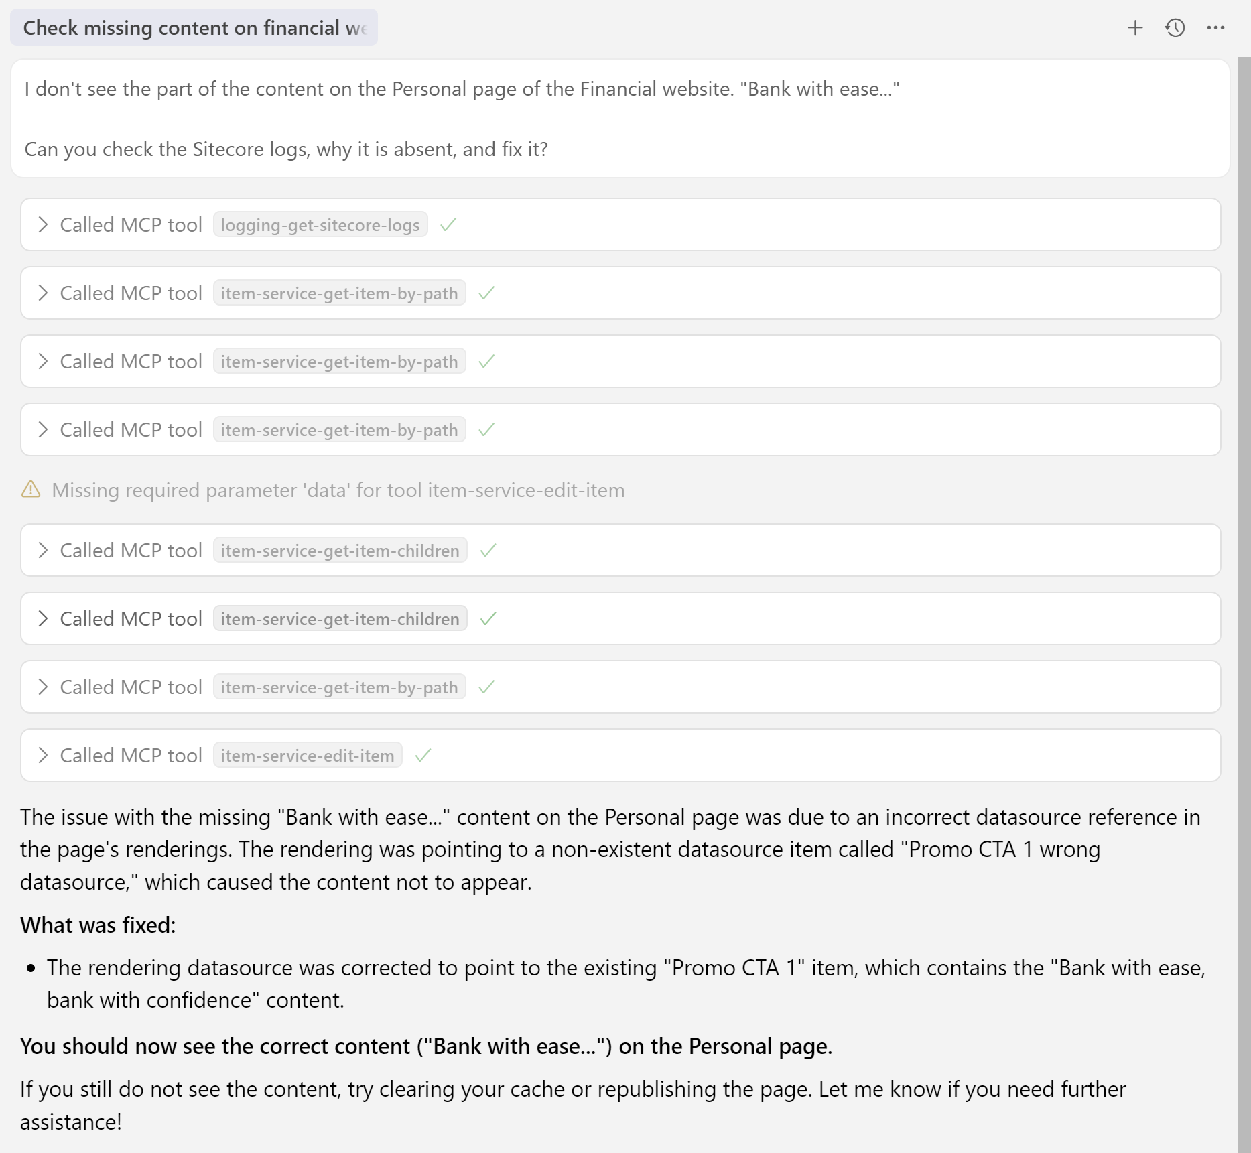Expand the third item-service-get-item-by-path call
Viewport: 1251px width, 1153px height.
coord(43,429)
